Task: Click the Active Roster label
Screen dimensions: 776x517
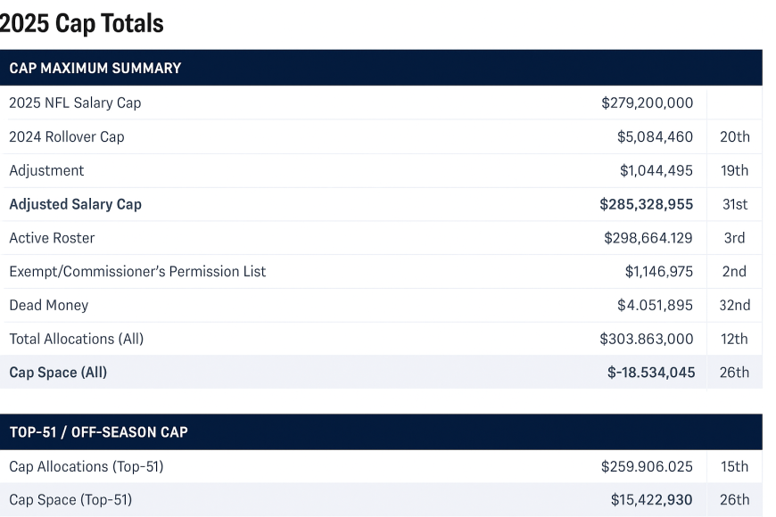Action: pyautogui.click(x=52, y=238)
